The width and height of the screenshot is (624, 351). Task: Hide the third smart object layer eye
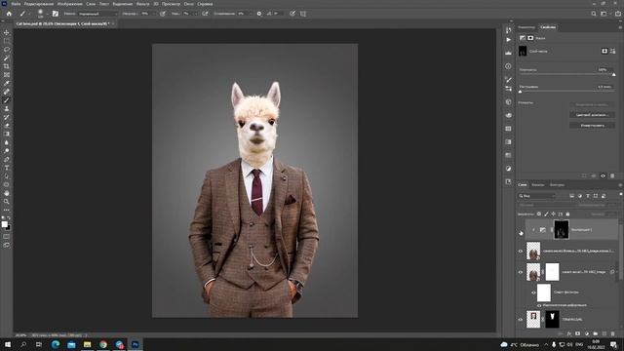pos(521,272)
